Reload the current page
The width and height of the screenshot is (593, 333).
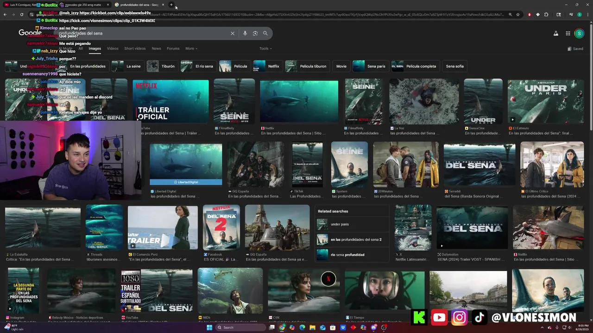(22, 14)
